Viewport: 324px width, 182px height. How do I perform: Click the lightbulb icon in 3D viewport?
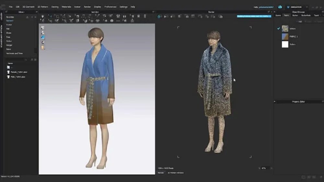(42, 47)
